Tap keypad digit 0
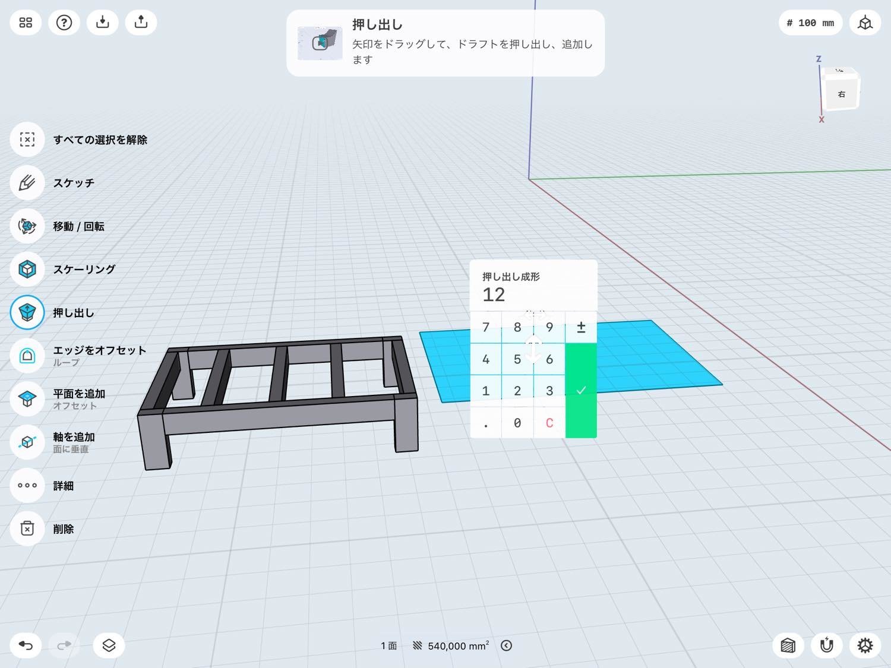 (517, 423)
